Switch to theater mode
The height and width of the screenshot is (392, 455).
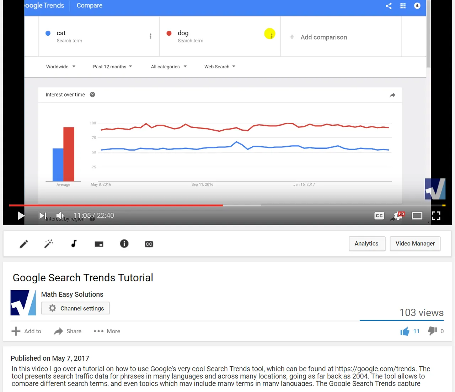pos(417,216)
